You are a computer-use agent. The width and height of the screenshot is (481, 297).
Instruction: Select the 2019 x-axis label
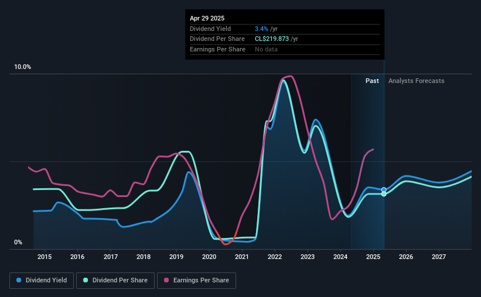(176, 257)
